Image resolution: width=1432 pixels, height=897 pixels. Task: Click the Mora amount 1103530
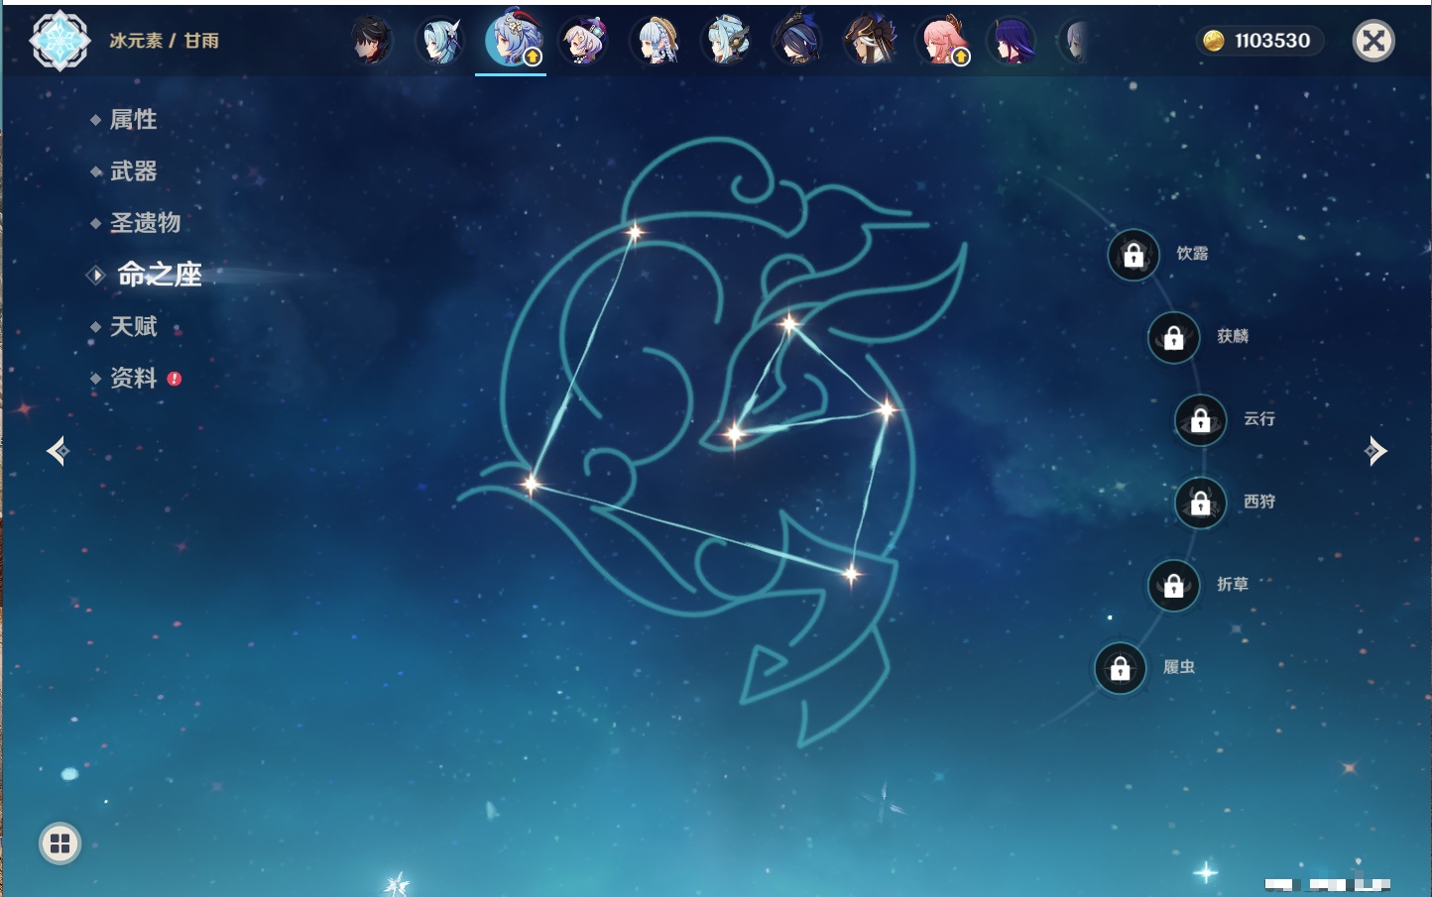[1272, 41]
